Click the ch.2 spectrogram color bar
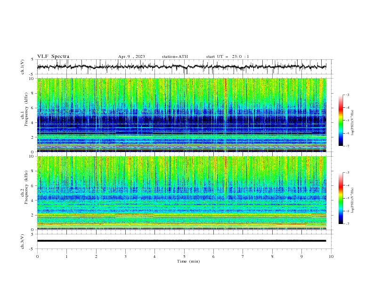 (341, 198)
